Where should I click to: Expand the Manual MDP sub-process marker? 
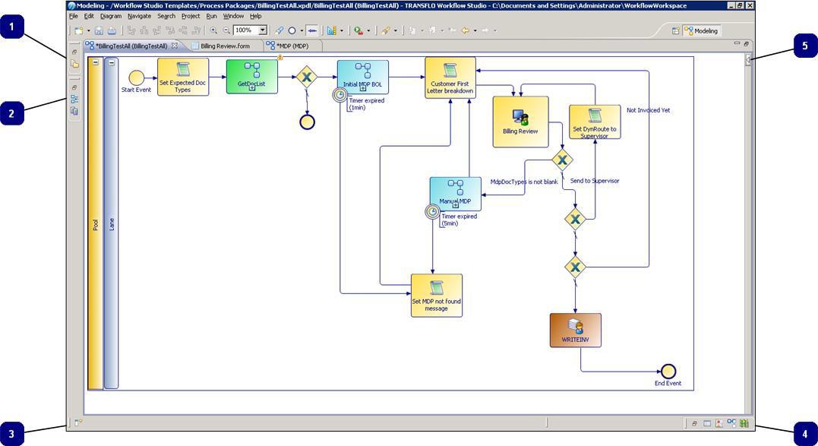[x=455, y=206]
